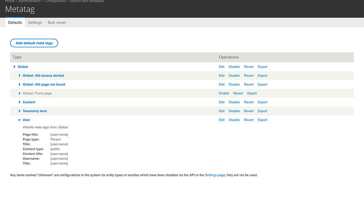Click the 'profile' content type value

point(55,149)
